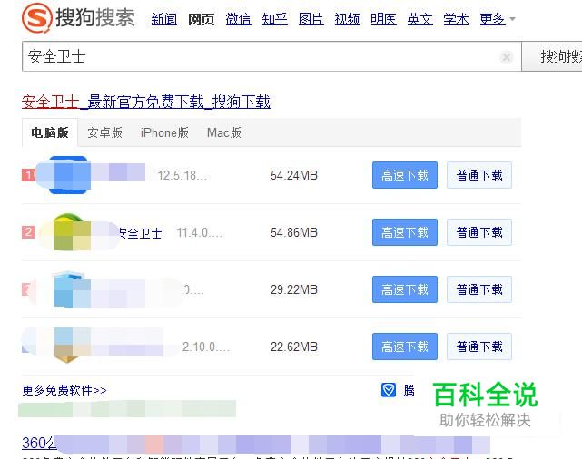Click 普通下载 for the 22.62MB item
This screenshot has height=459, width=582.
pos(479,347)
